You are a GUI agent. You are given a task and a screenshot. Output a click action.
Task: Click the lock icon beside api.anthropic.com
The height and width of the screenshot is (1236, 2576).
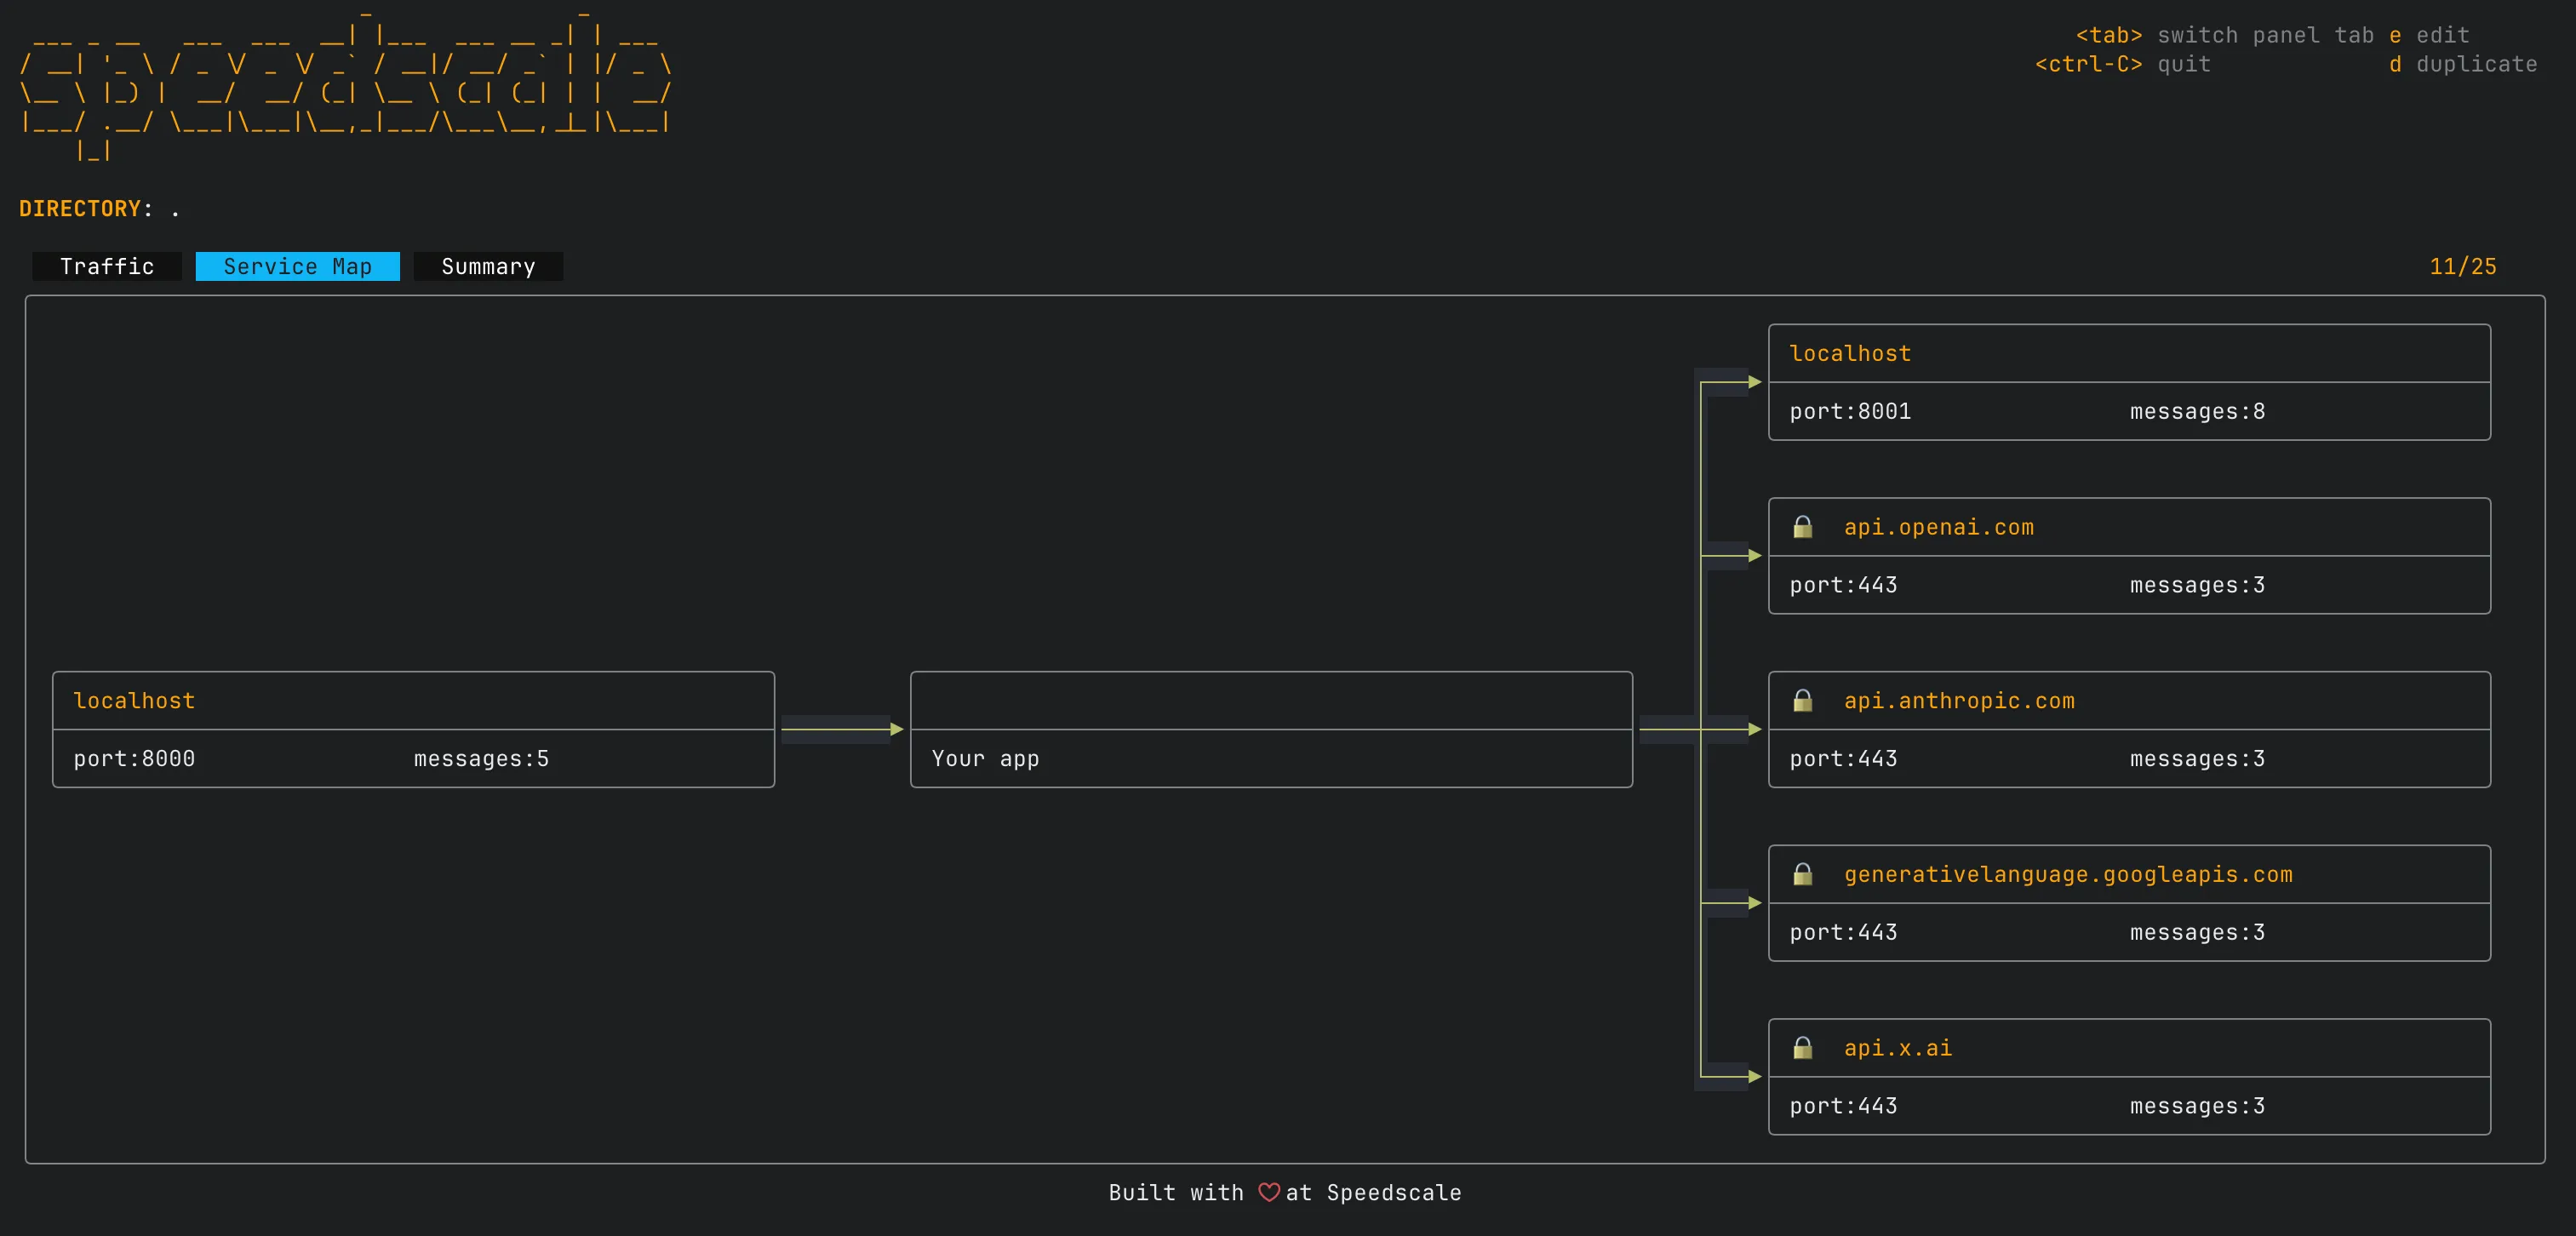click(x=1804, y=701)
